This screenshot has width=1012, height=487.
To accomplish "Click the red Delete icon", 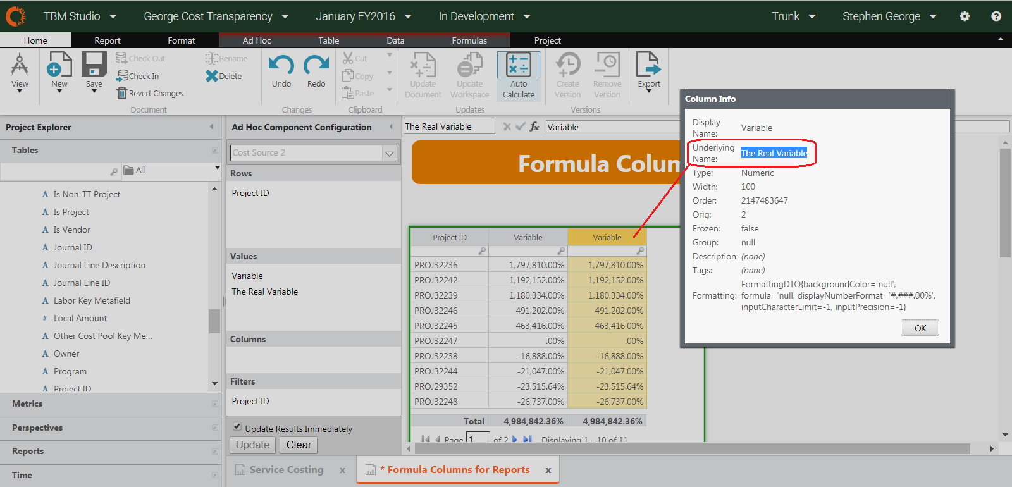I will click(211, 76).
